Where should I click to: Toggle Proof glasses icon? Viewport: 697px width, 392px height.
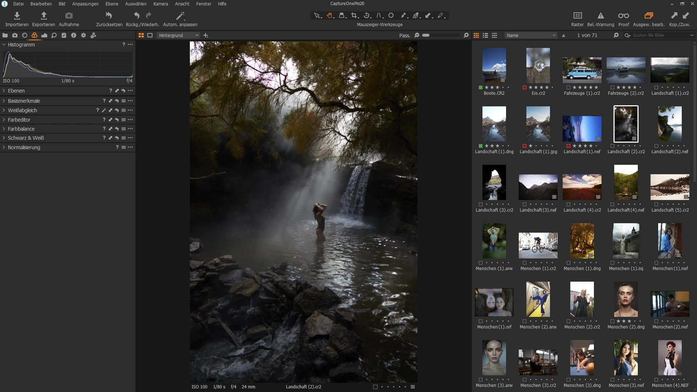[623, 16]
